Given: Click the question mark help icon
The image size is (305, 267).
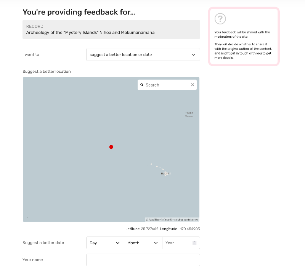Looking at the screenshot, I should click(220, 19).
